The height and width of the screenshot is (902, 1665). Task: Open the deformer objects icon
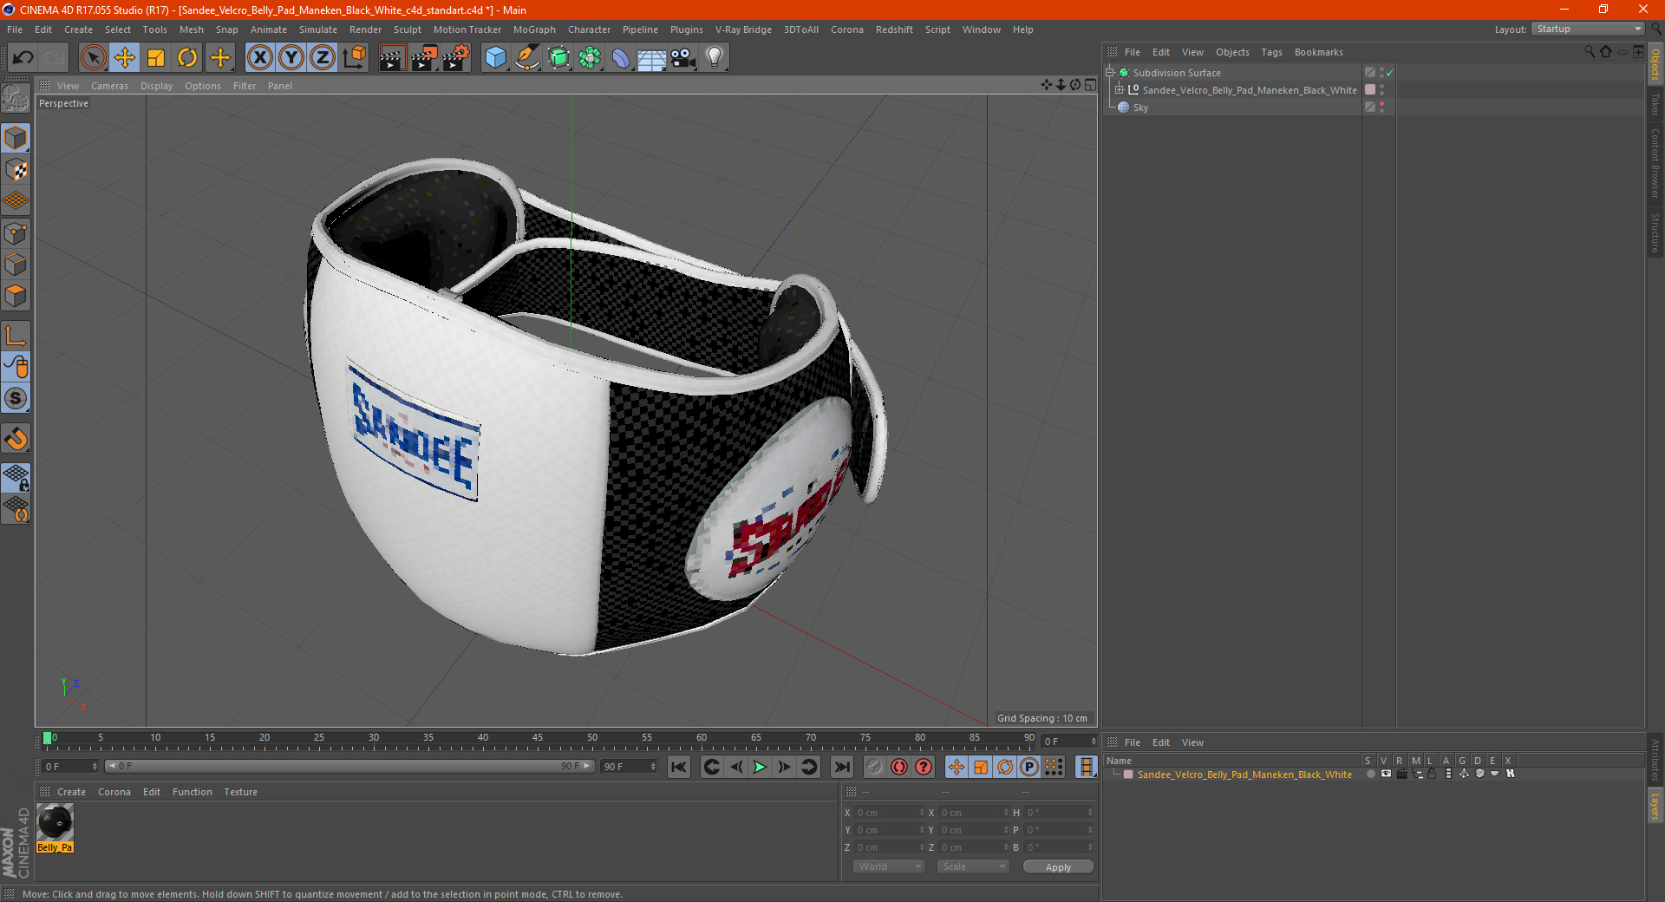tap(621, 58)
